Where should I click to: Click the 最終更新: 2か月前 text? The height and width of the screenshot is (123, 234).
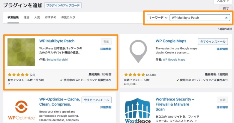[x=100, y=74]
